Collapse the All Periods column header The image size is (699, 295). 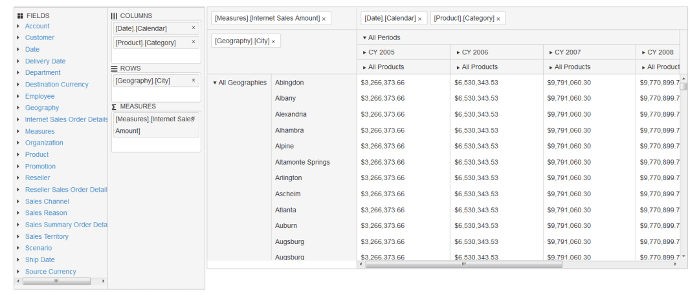[364, 37]
